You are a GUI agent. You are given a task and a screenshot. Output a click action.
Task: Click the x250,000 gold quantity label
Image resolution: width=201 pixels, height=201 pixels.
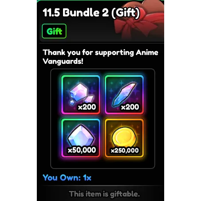coord(125,150)
